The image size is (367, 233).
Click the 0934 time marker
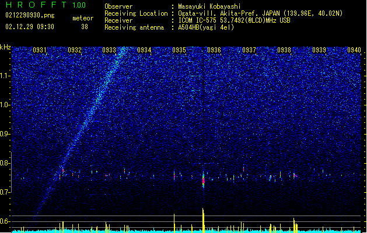pyautogui.click(x=144, y=50)
